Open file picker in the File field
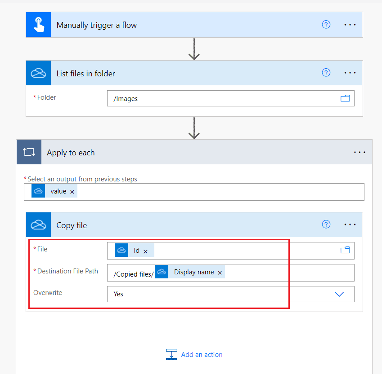 click(x=345, y=250)
